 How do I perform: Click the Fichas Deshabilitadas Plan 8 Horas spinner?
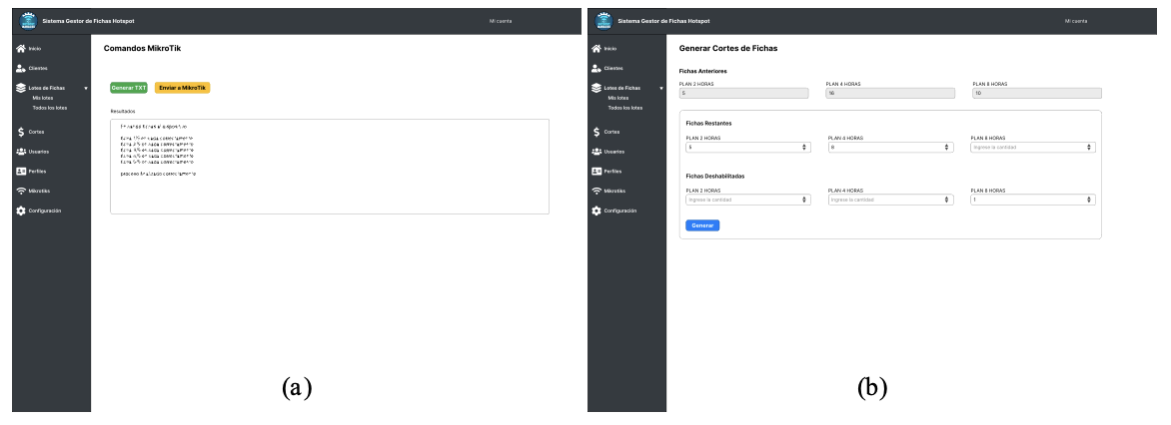click(x=1090, y=200)
